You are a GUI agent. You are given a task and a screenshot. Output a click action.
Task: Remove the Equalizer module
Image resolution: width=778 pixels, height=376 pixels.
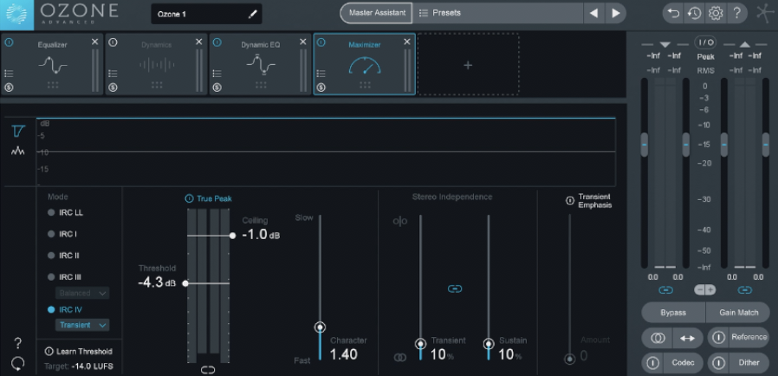coord(94,42)
